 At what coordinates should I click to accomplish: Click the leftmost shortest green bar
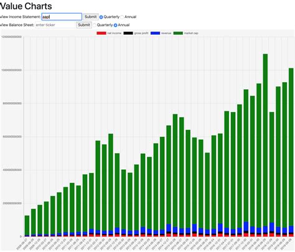27,225
